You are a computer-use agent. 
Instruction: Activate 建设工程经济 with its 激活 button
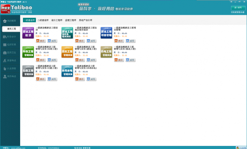pyautogui.click(x=41, y=41)
